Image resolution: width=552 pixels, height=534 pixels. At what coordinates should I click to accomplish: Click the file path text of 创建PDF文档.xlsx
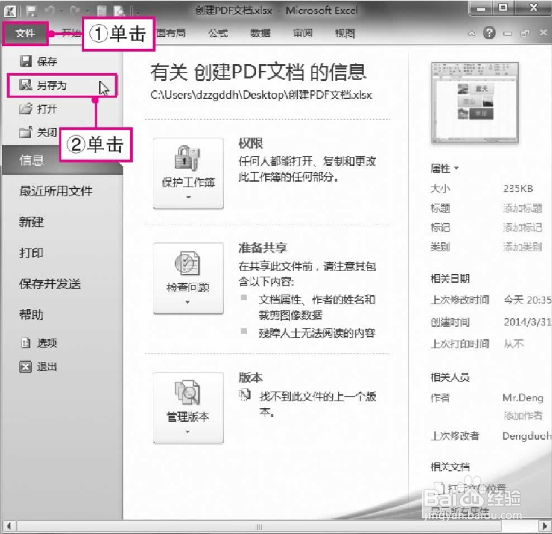point(262,95)
